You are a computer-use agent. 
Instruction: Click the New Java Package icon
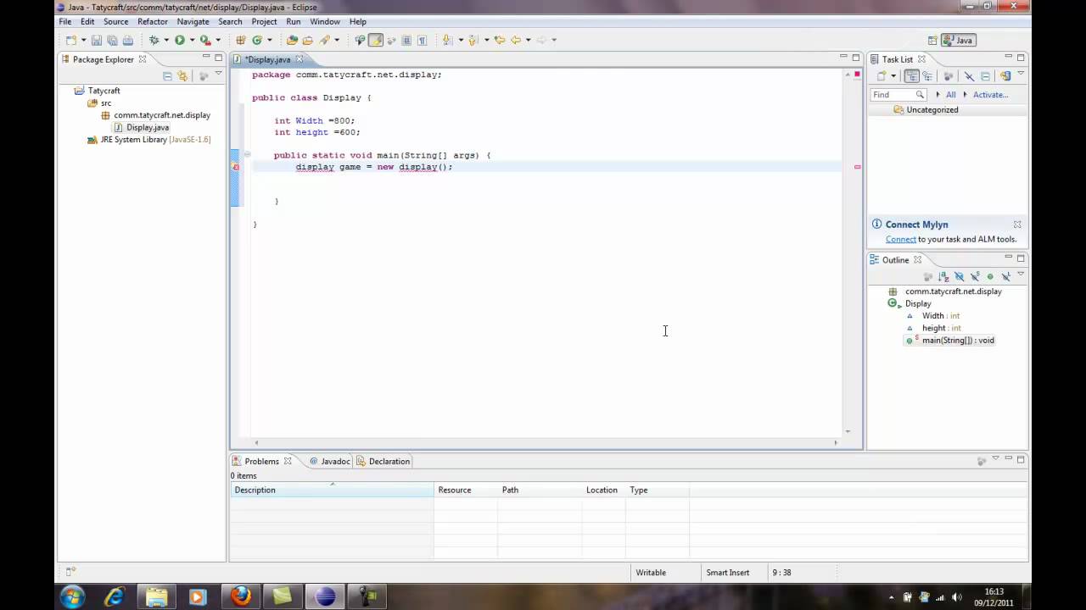click(241, 40)
